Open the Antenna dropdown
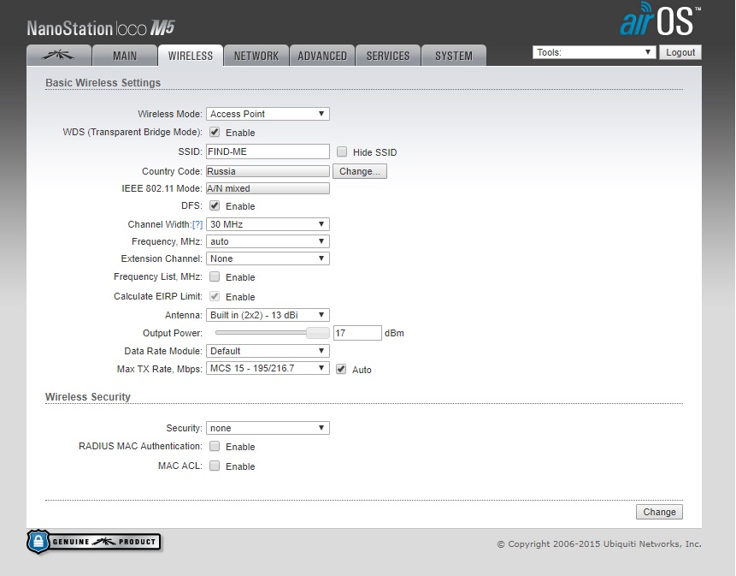The height and width of the screenshot is (576, 736). (268, 315)
